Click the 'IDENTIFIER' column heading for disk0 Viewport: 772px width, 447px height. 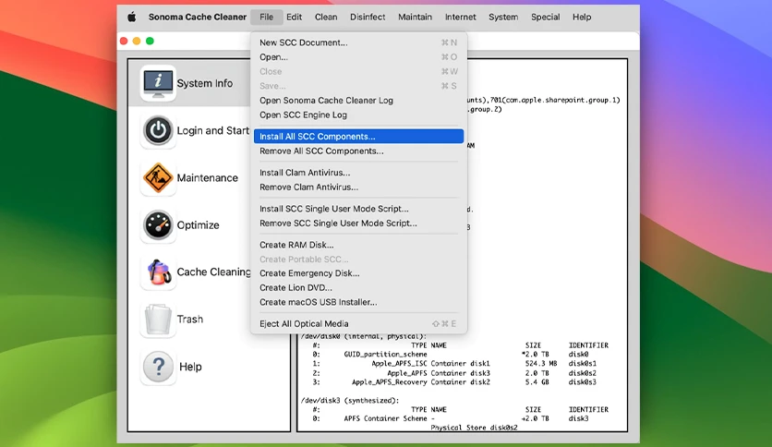click(x=588, y=345)
